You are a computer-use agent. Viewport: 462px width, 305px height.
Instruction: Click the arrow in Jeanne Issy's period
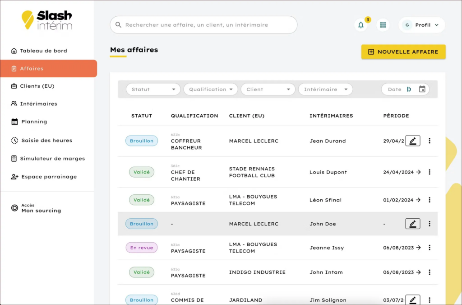click(x=418, y=248)
